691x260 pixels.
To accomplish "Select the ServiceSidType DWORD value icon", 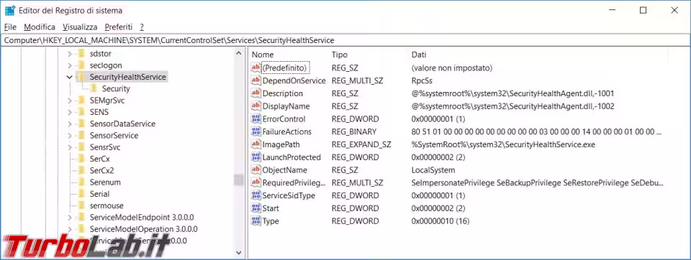I will tap(256, 195).
